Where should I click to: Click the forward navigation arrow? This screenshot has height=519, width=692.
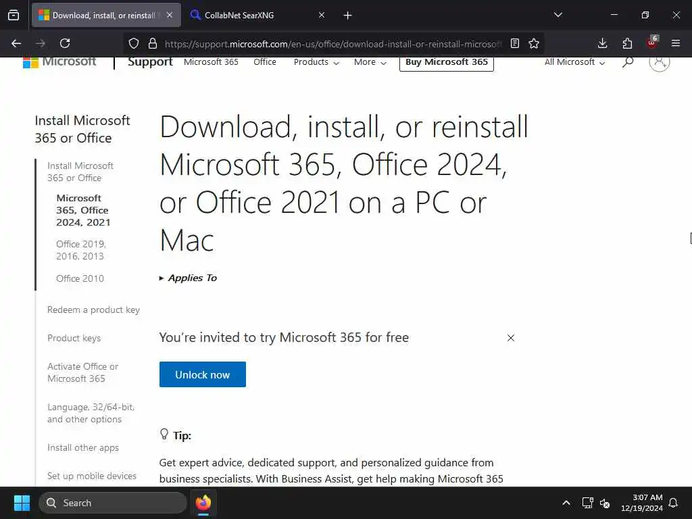pos(41,43)
